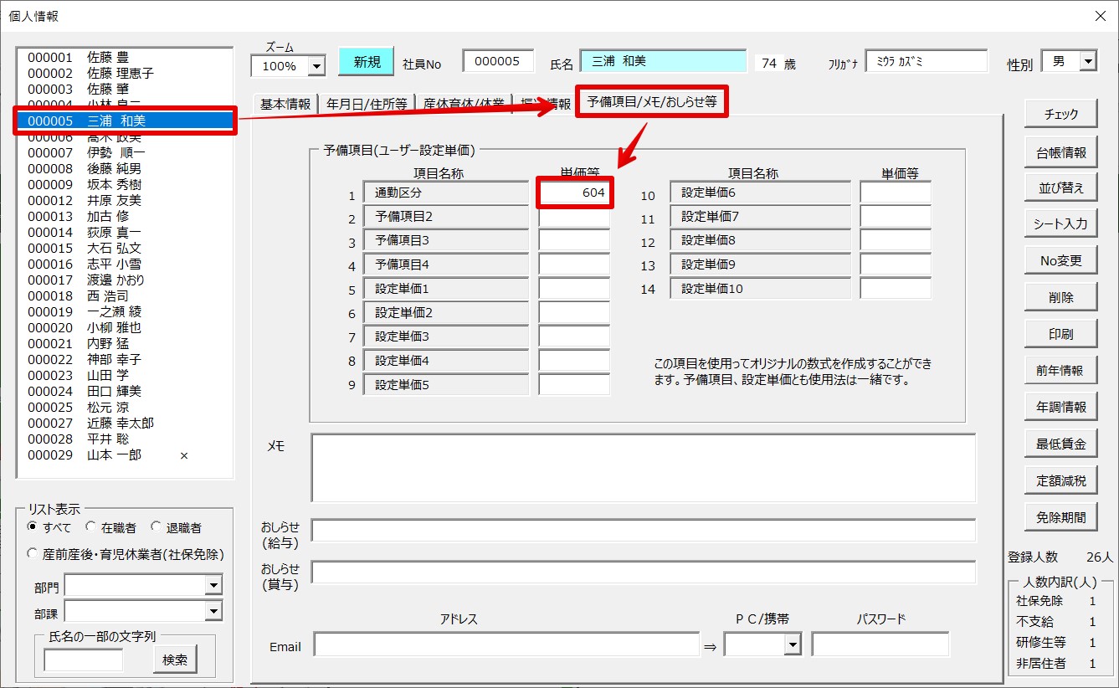This screenshot has width=1119, height=688.
Task: Open the シート入力 screen
Action: pyautogui.click(x=1060, y=224)
